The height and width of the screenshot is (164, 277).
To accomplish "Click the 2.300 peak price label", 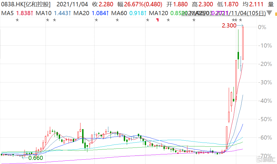I will (229, 26).
